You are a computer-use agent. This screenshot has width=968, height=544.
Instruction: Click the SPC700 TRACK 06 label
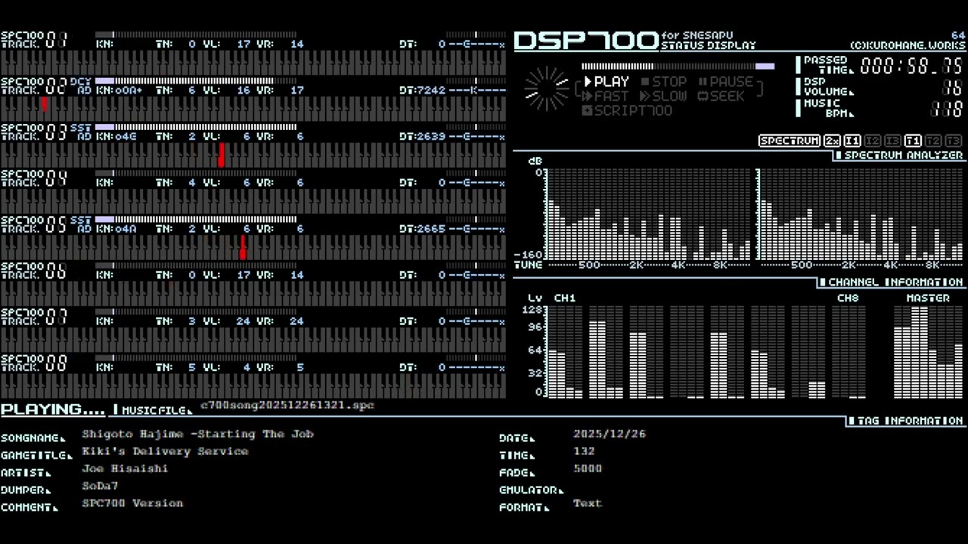tap(34, 270)
